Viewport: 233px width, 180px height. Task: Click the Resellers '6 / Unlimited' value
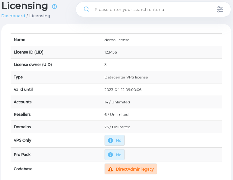click(116, 115)
